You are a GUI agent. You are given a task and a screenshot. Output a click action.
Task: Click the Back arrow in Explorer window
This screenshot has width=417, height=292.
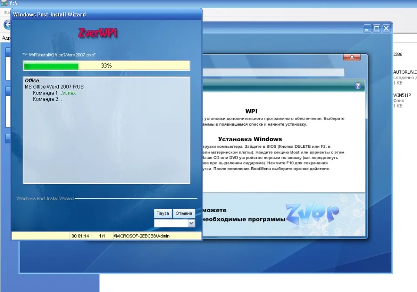coord(7,25)
